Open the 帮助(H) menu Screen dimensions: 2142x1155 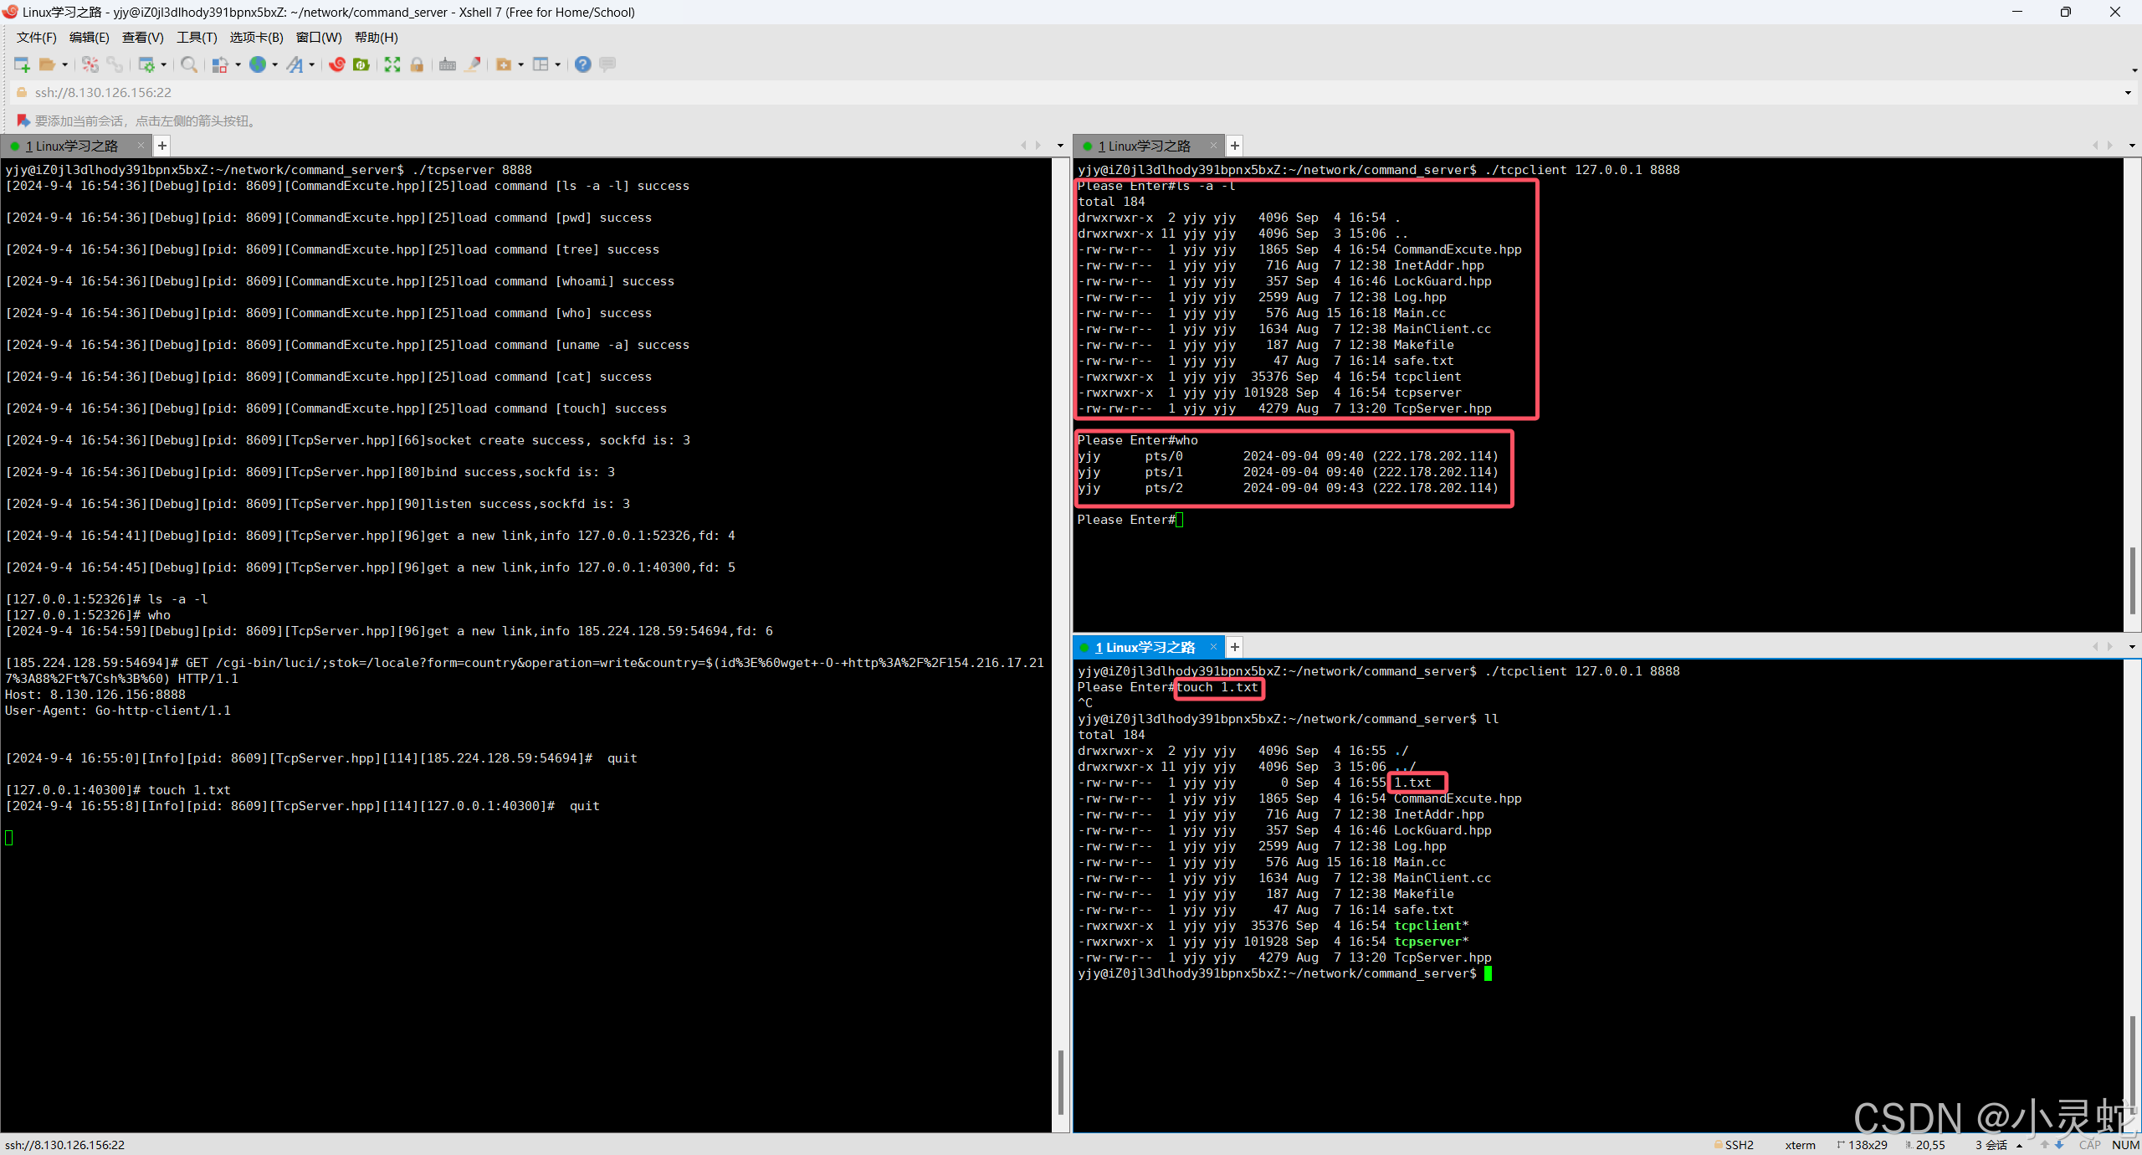376,37
